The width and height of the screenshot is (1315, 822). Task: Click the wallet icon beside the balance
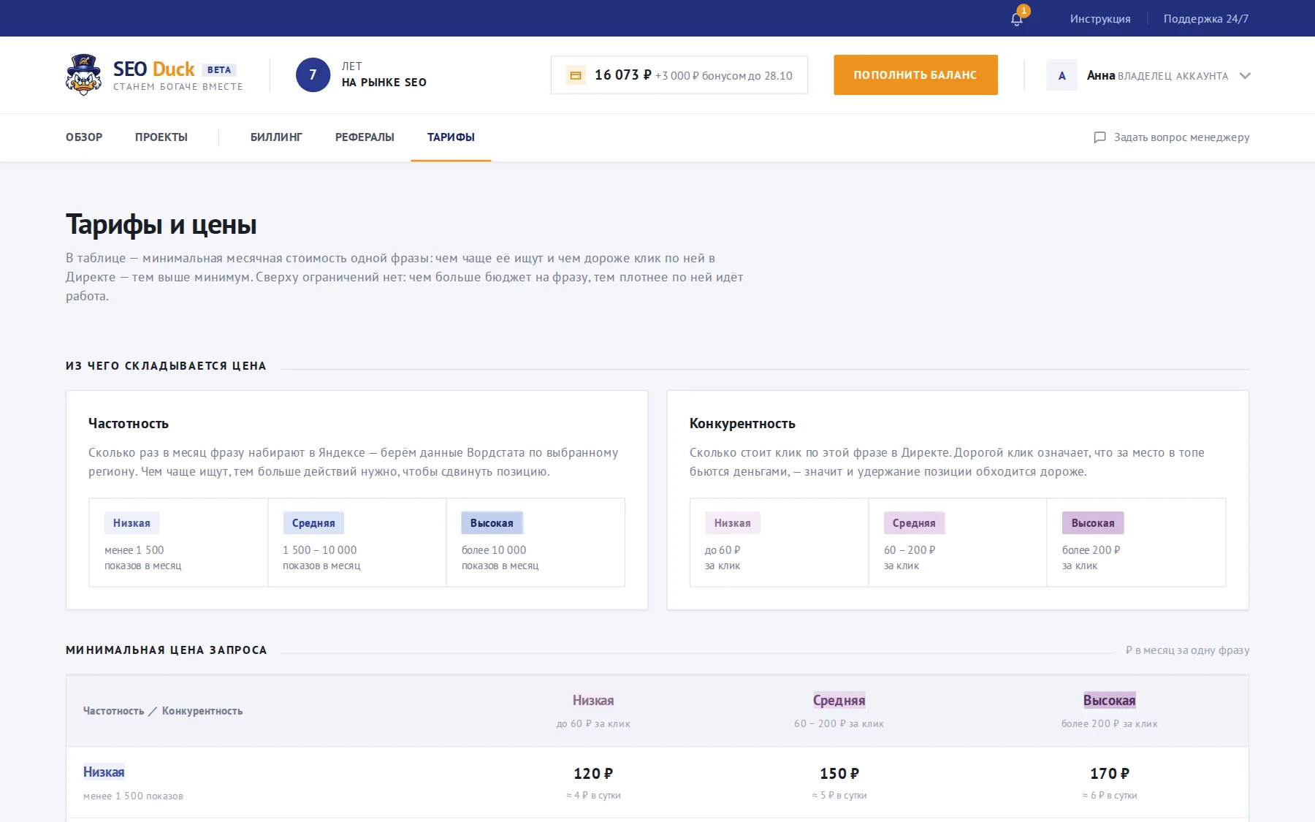point(576,75)
